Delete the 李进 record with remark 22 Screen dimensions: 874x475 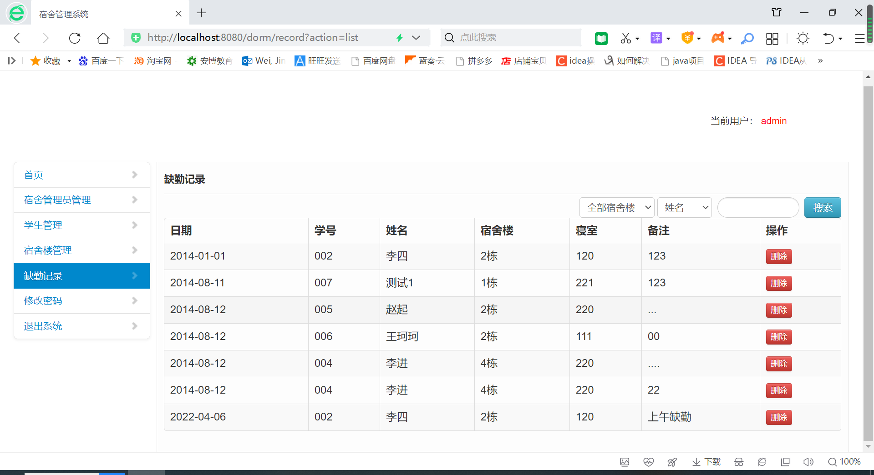(779, 390)
